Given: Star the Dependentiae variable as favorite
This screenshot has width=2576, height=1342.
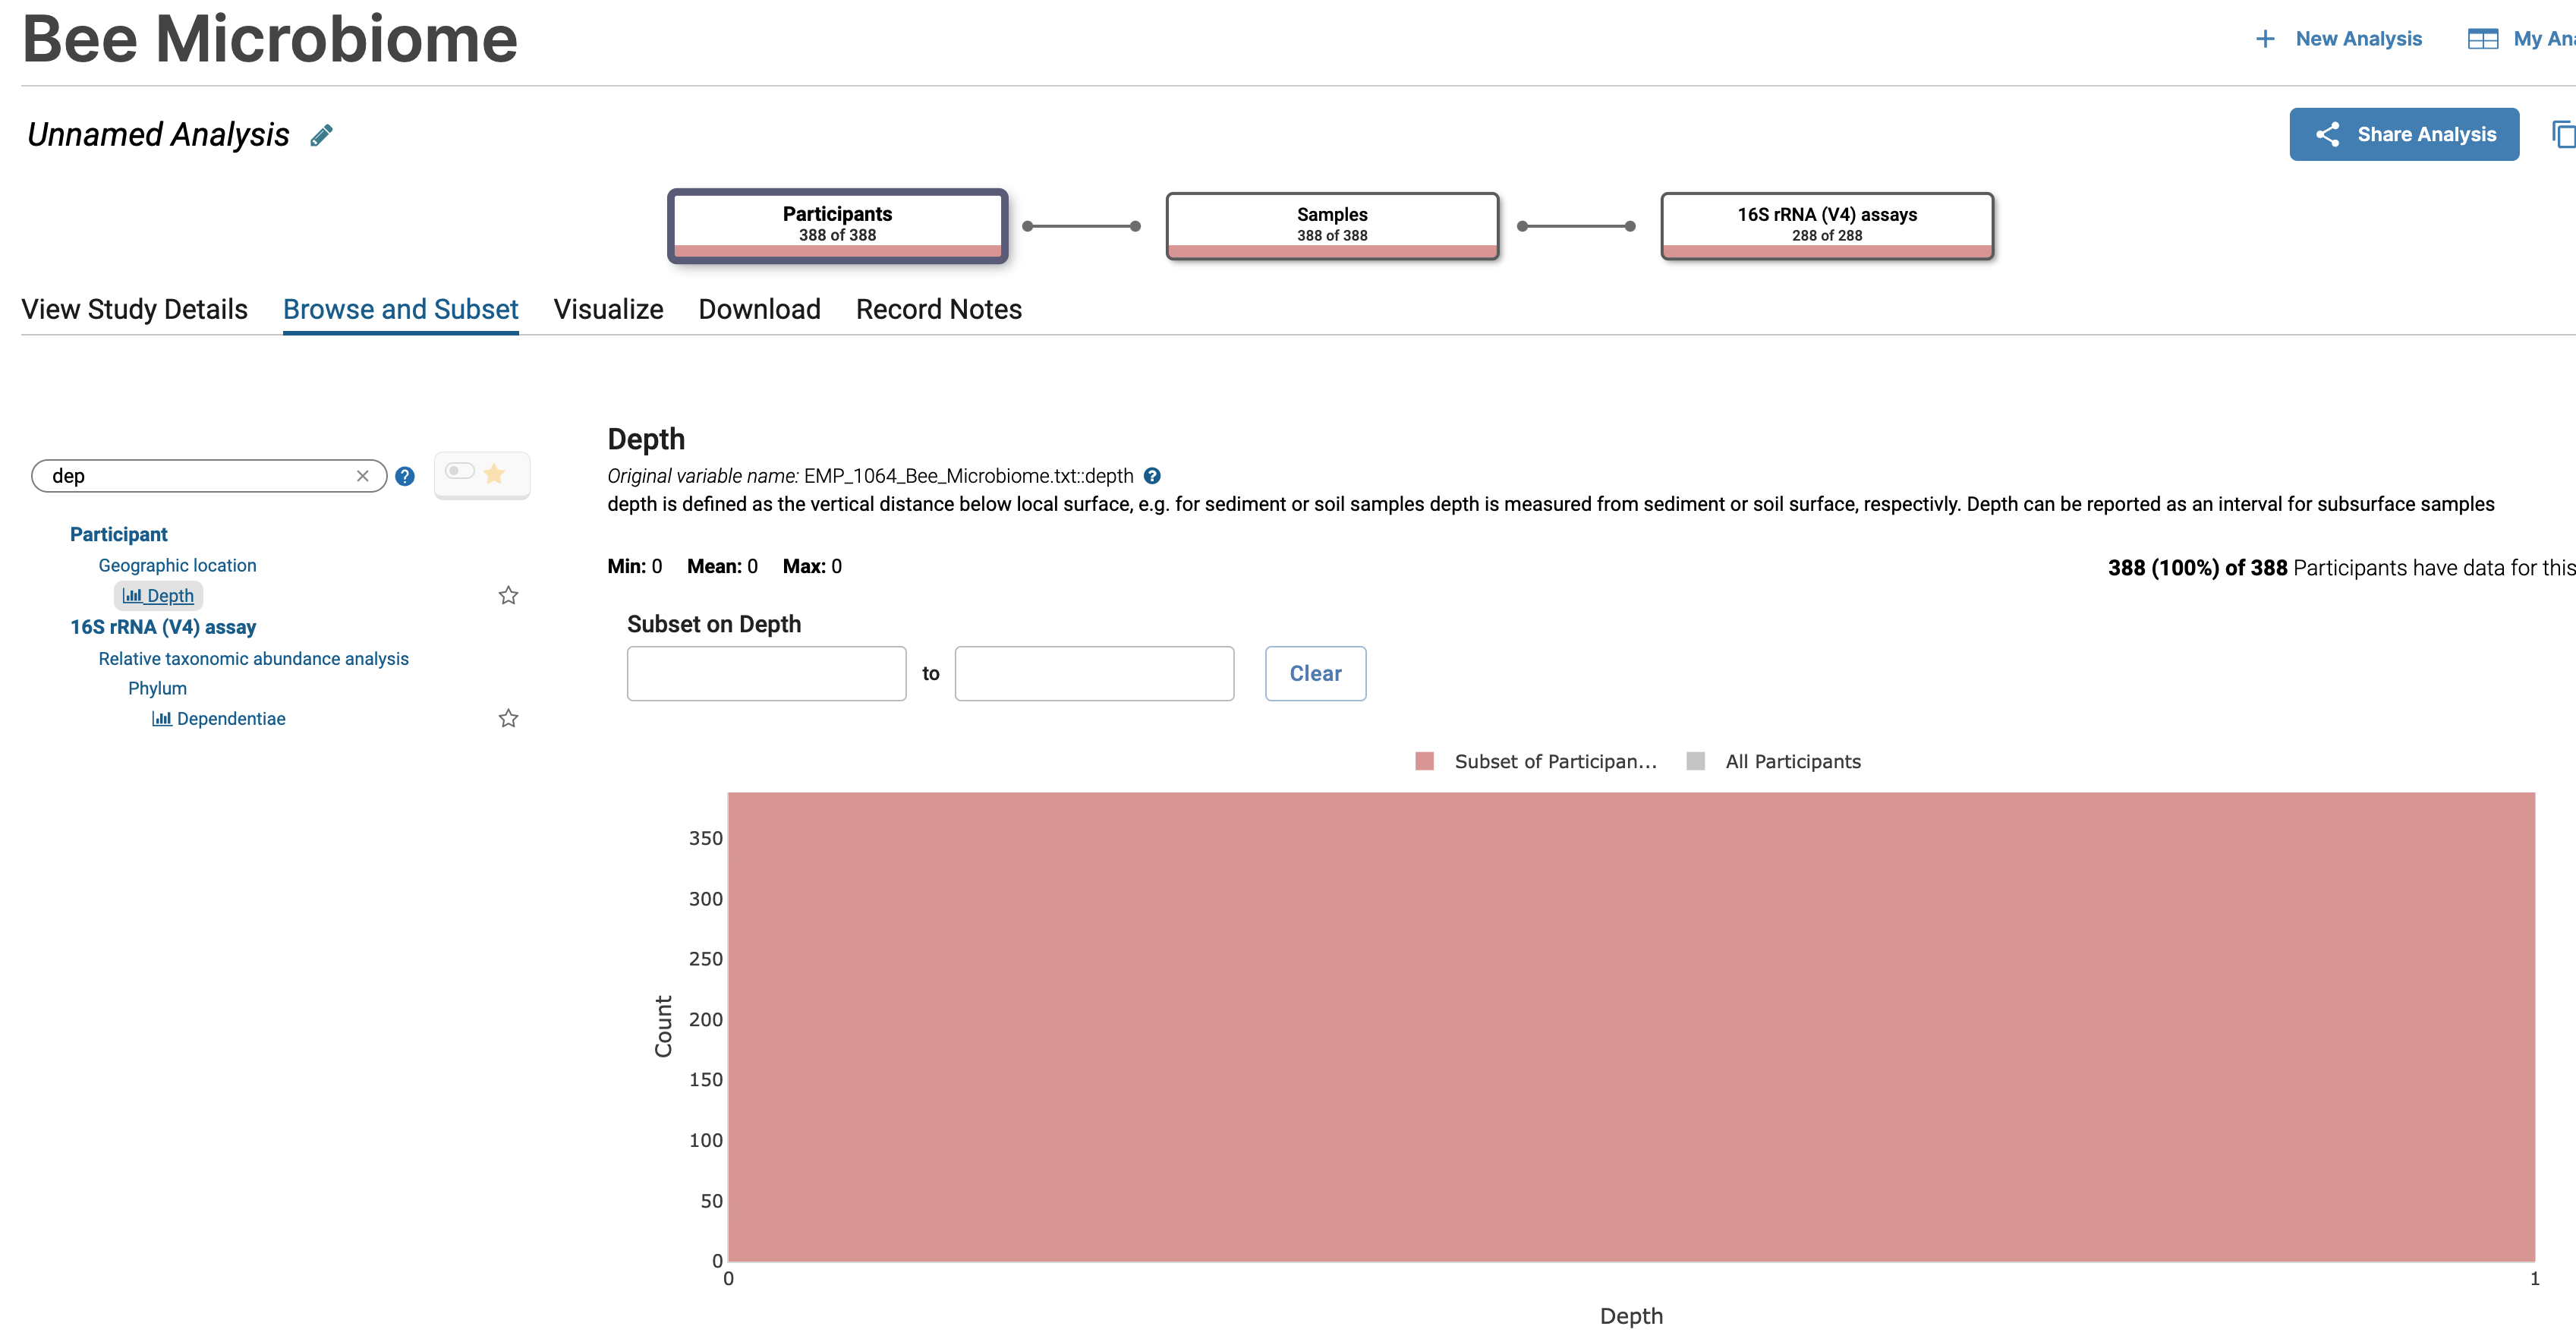Looking at the screenshot, I should pyautogui.click(x=508, y=718).
